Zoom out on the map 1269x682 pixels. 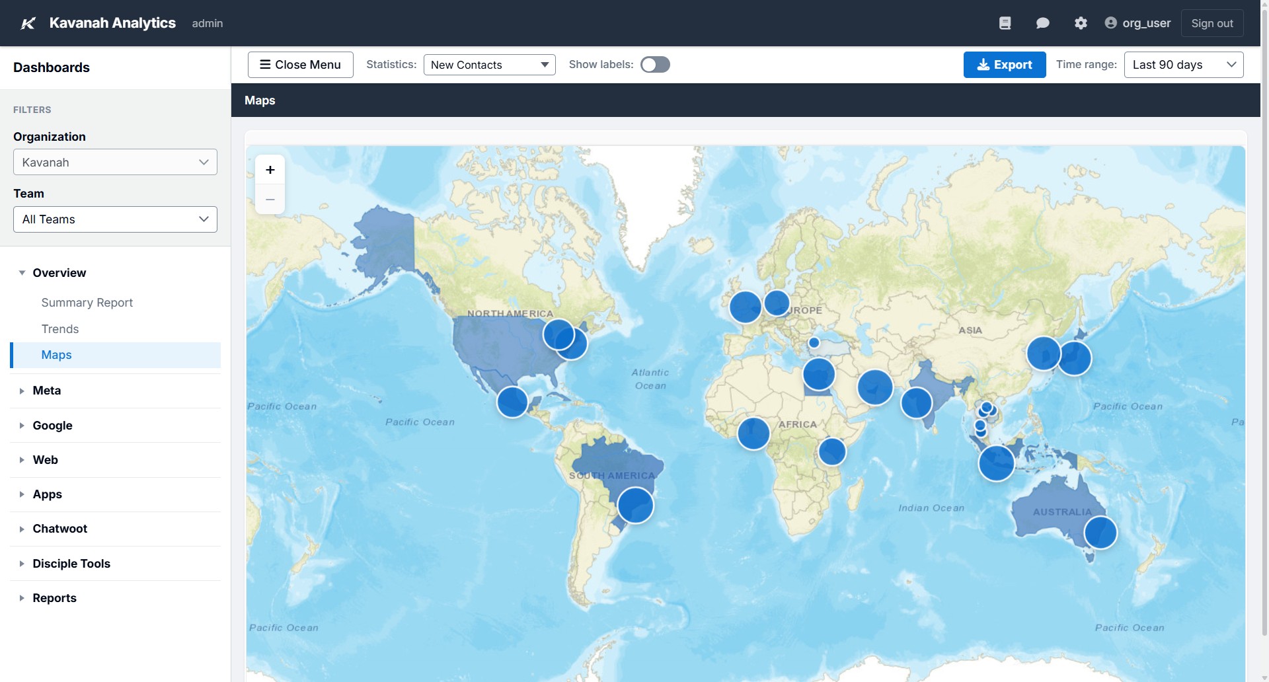coord(270,199)
